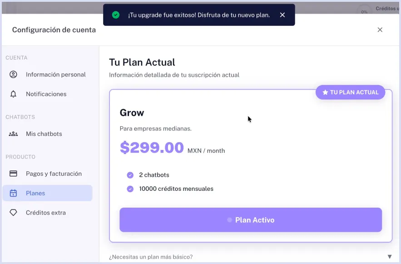Click the Plan Activo button
The height and width of the screenshot is (264, 401).
click(x=250, y=220)
